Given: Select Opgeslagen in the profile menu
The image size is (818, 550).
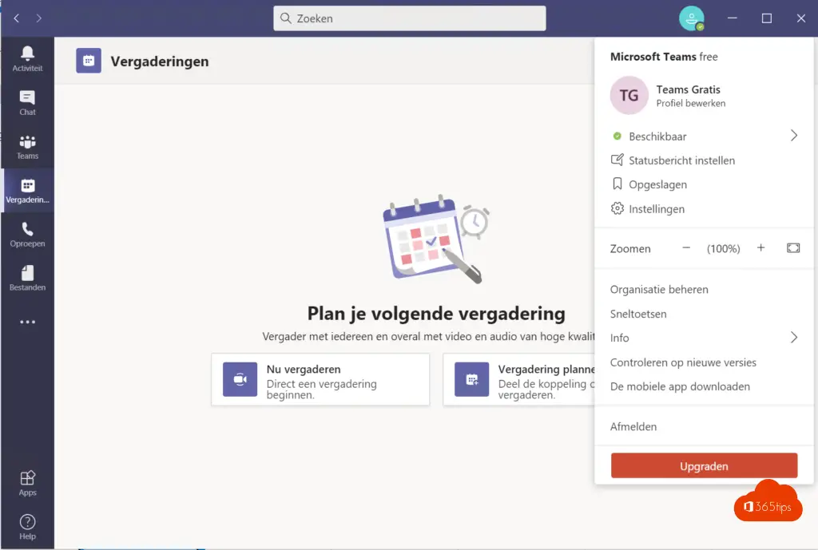Looking at the screenshot, I should [x=657, y=184].
